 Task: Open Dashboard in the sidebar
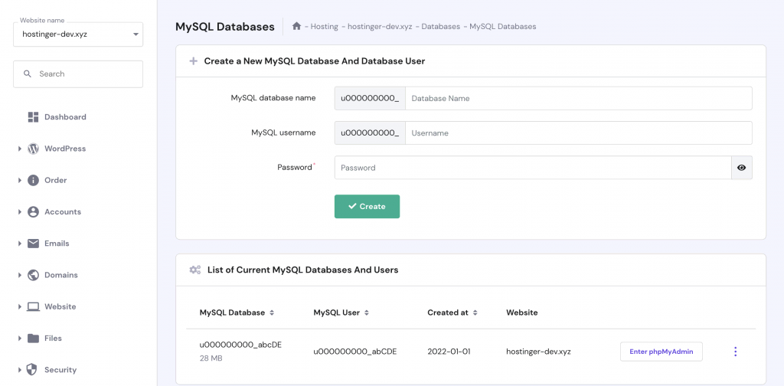(65, 117)
